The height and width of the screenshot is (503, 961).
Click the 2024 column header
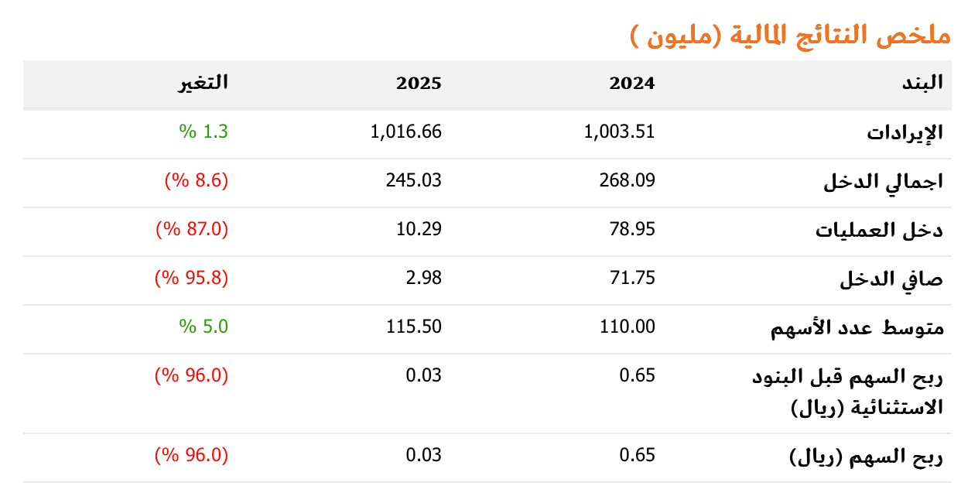[631, 84]
